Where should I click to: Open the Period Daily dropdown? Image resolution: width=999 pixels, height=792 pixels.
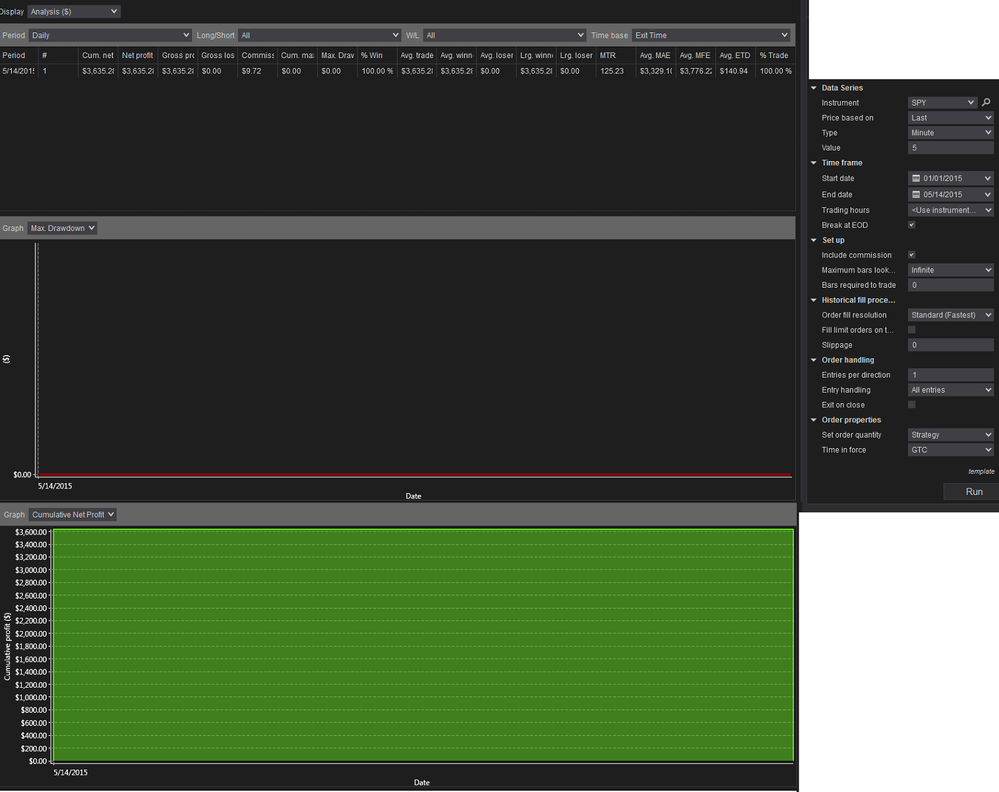point(110,35)
